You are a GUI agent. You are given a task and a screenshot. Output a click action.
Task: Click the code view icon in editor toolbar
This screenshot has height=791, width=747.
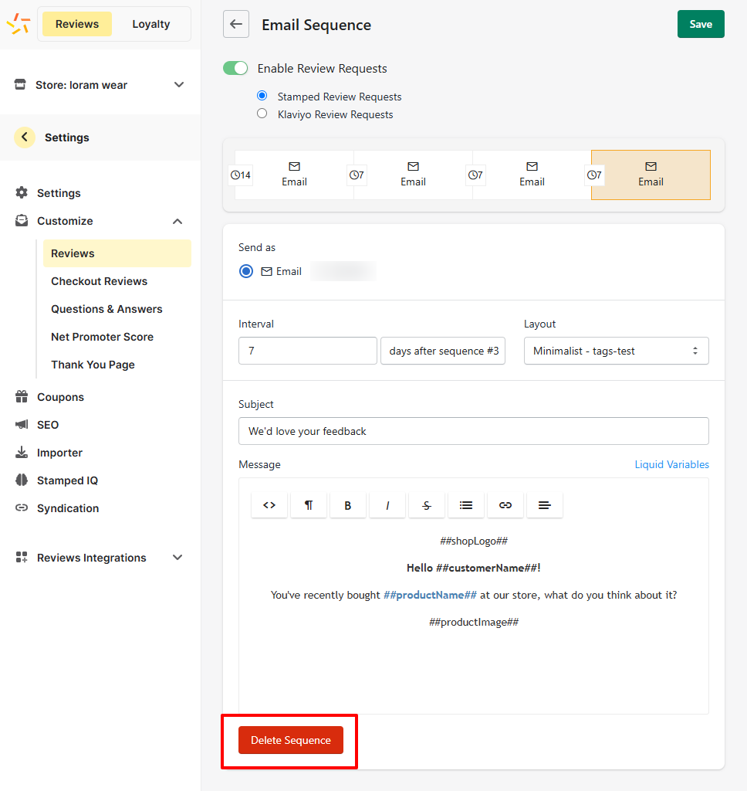(269, 505)
